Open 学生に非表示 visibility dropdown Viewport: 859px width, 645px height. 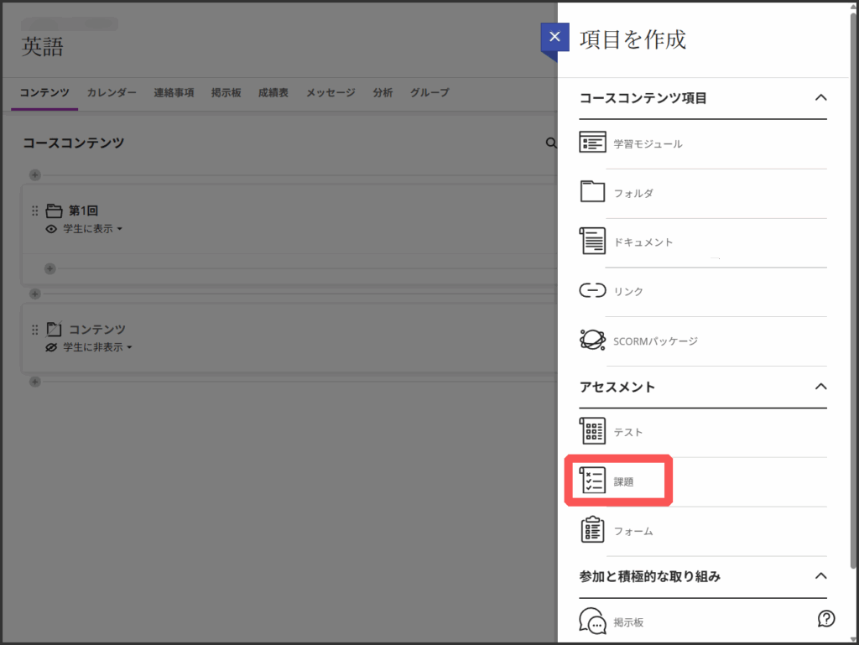[98, 347]
